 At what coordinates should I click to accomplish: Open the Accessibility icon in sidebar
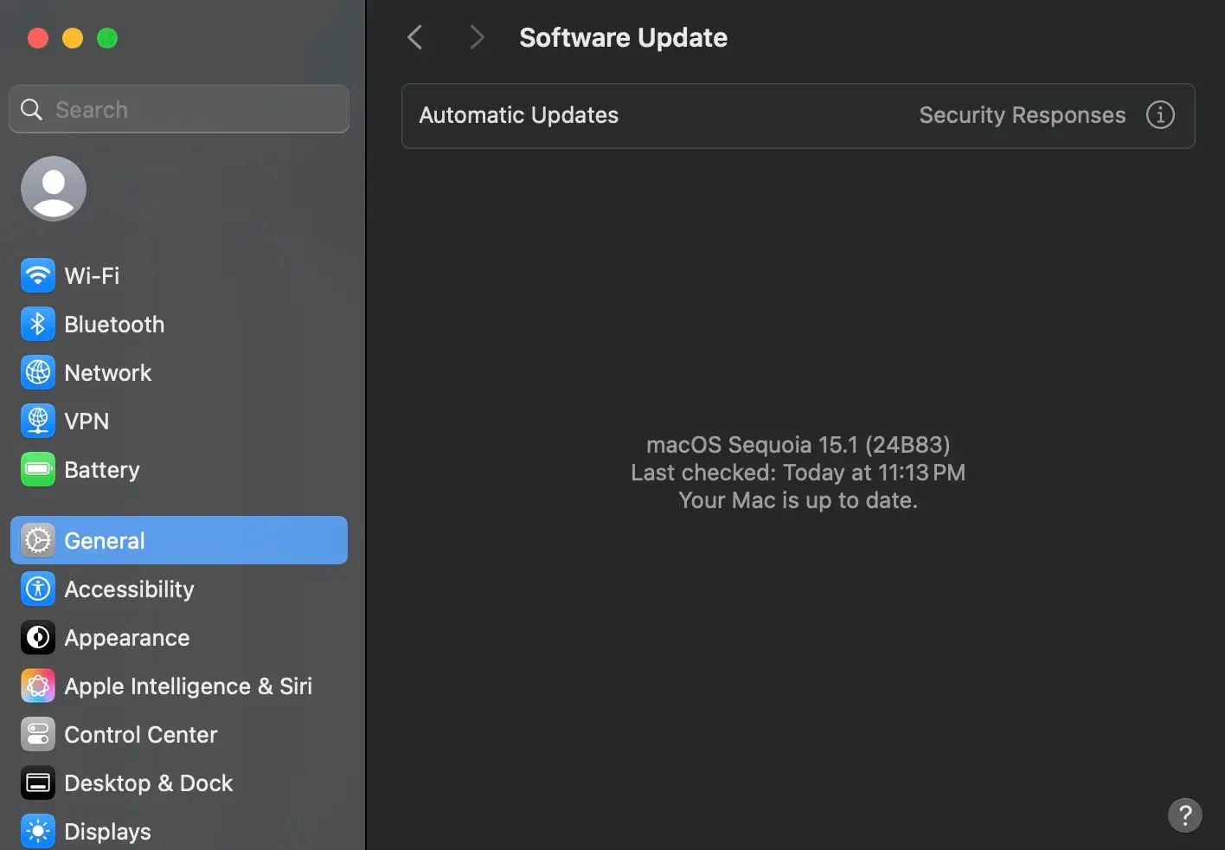(37, 589)
